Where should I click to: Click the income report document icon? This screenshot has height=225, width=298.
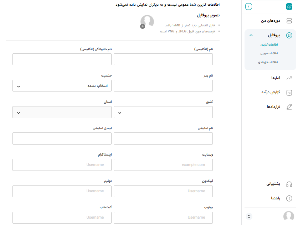click(x=289, y=93)
